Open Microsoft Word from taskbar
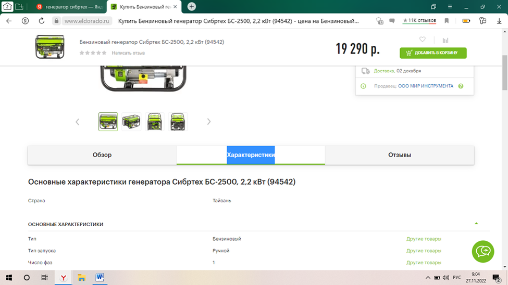Screen dimensions: 508x285 coord(100,278)
